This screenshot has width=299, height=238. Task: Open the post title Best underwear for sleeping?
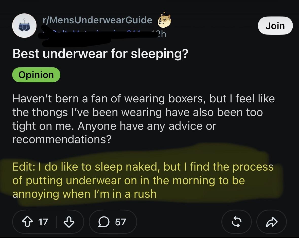click(100, 54)
